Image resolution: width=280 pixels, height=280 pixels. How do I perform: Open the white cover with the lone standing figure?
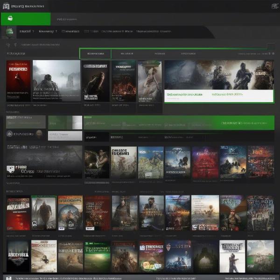click(x=232, y=256)
